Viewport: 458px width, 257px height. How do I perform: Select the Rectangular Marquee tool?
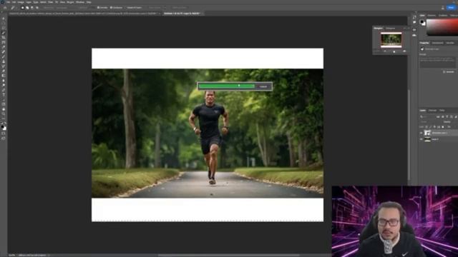4,23
